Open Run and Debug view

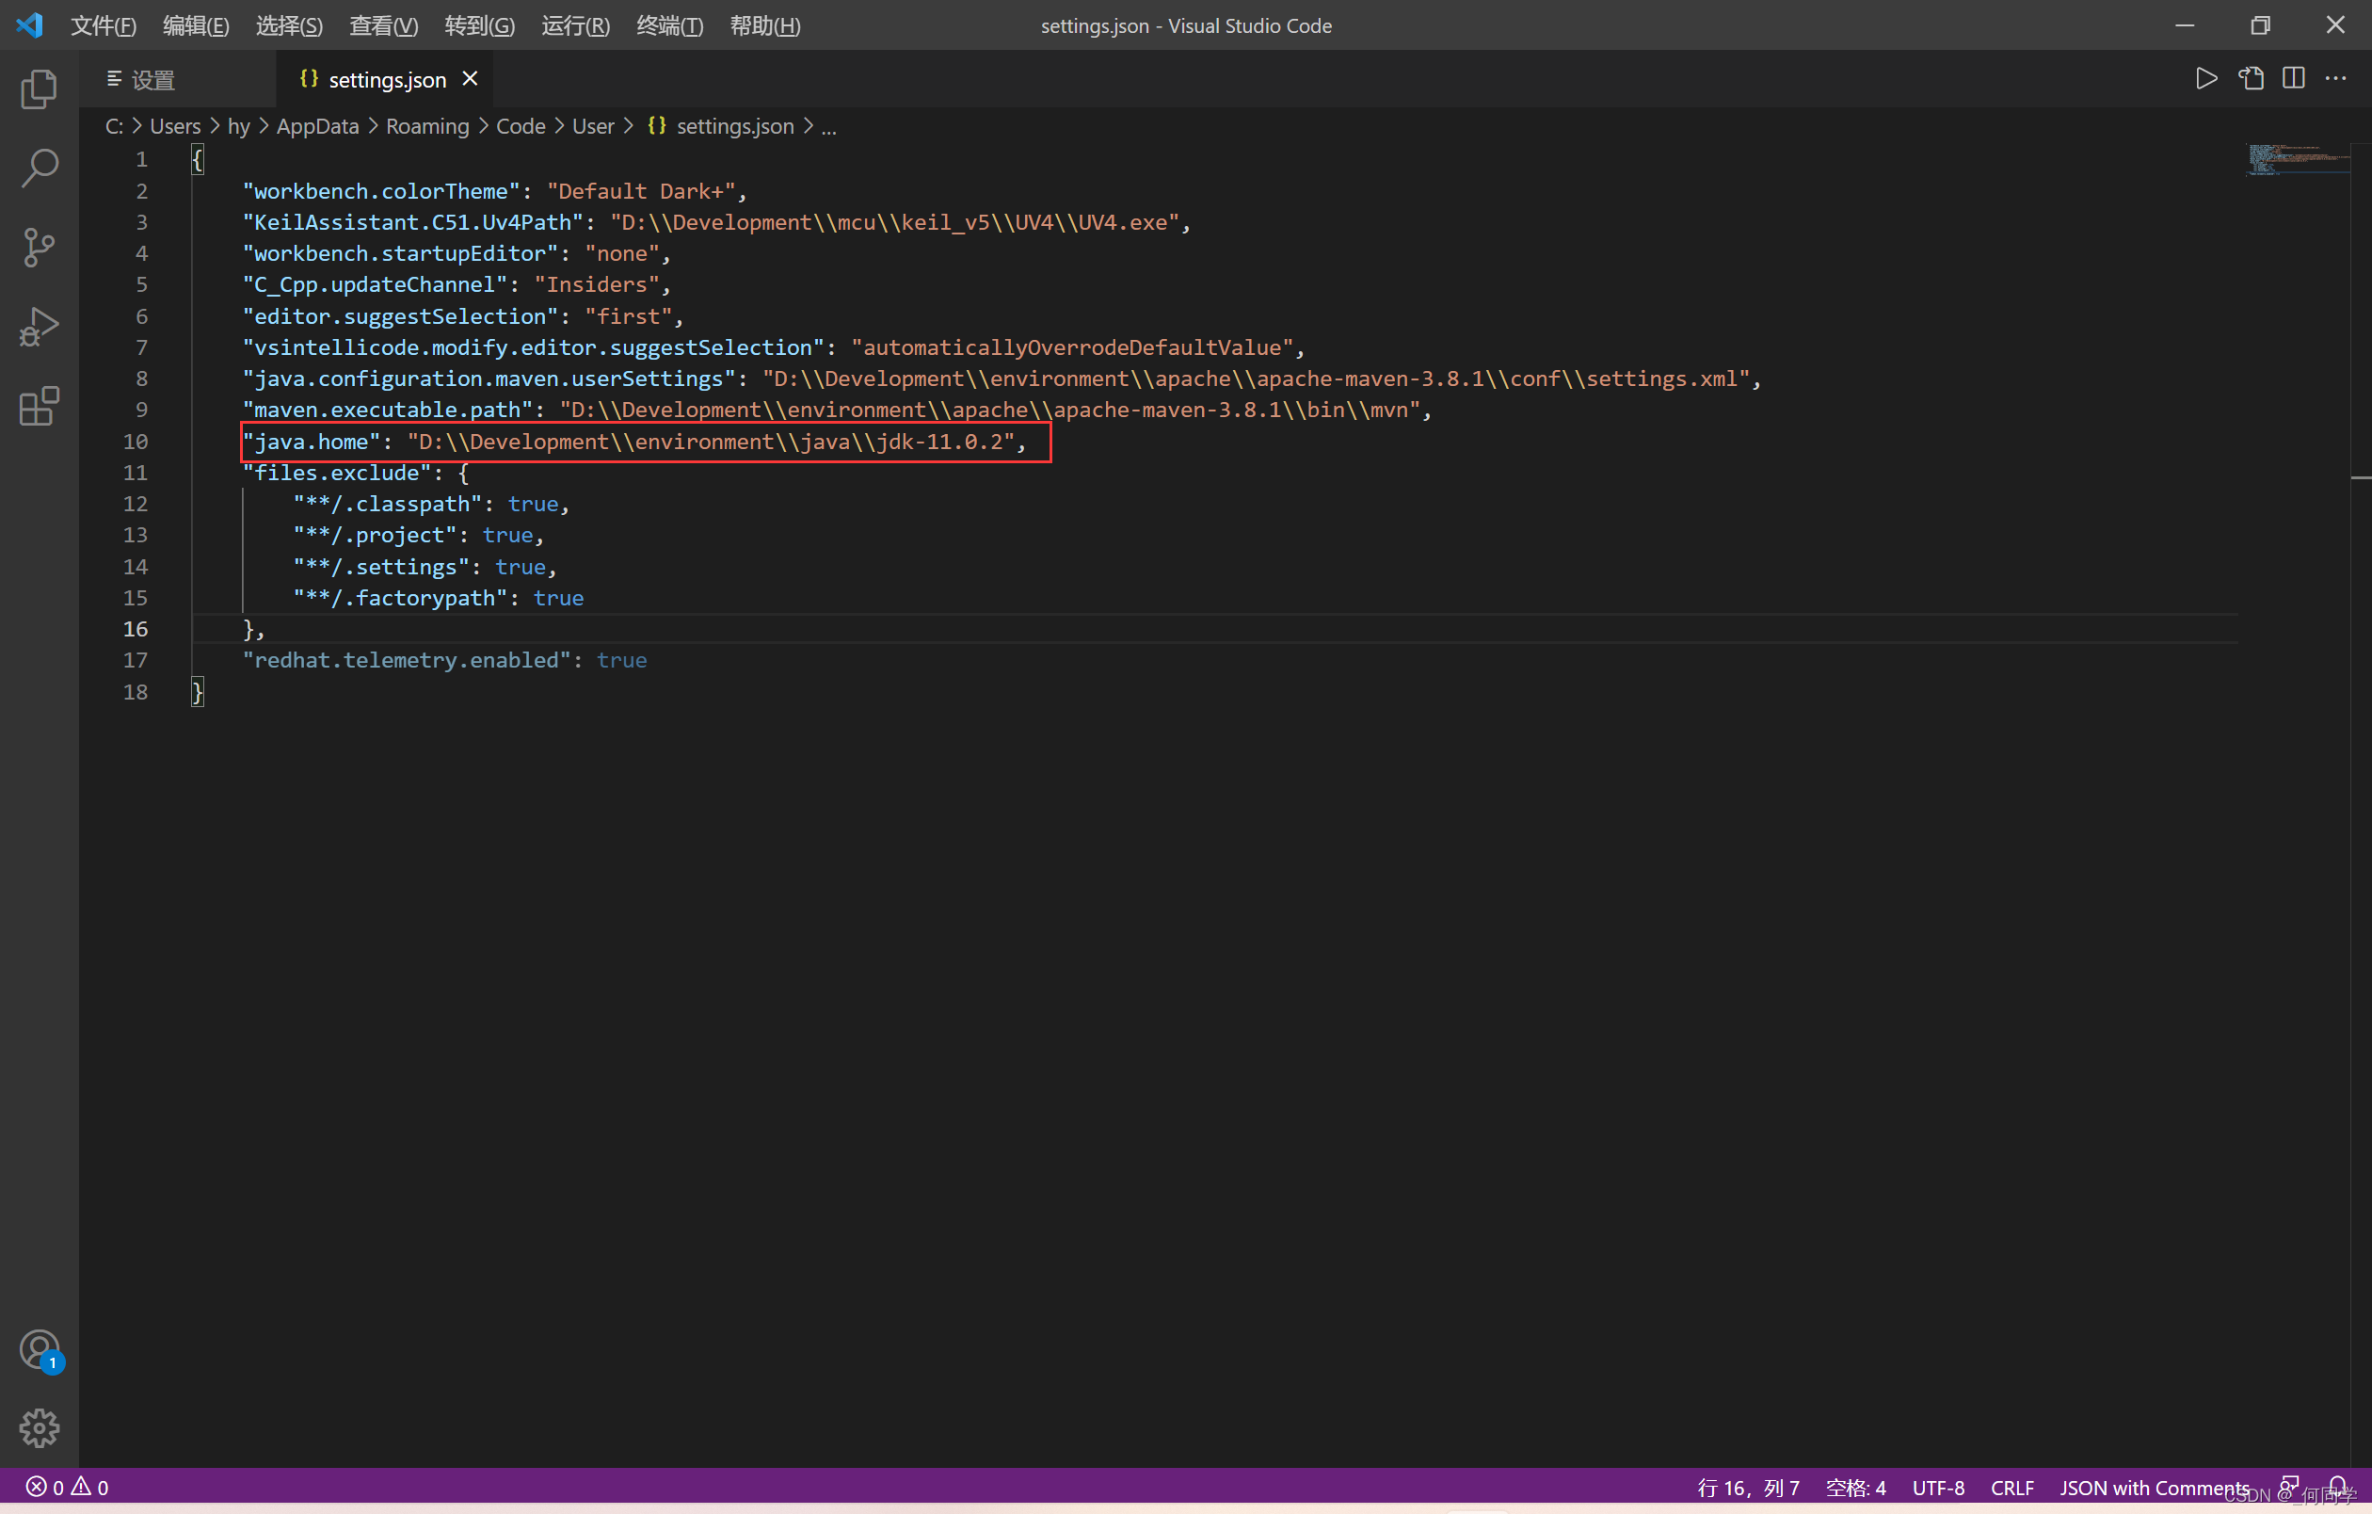39,327
